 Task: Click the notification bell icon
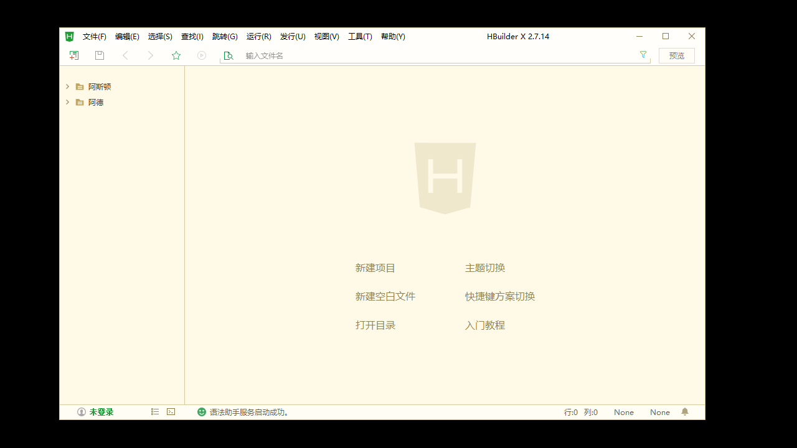click(x=685, y=412)
